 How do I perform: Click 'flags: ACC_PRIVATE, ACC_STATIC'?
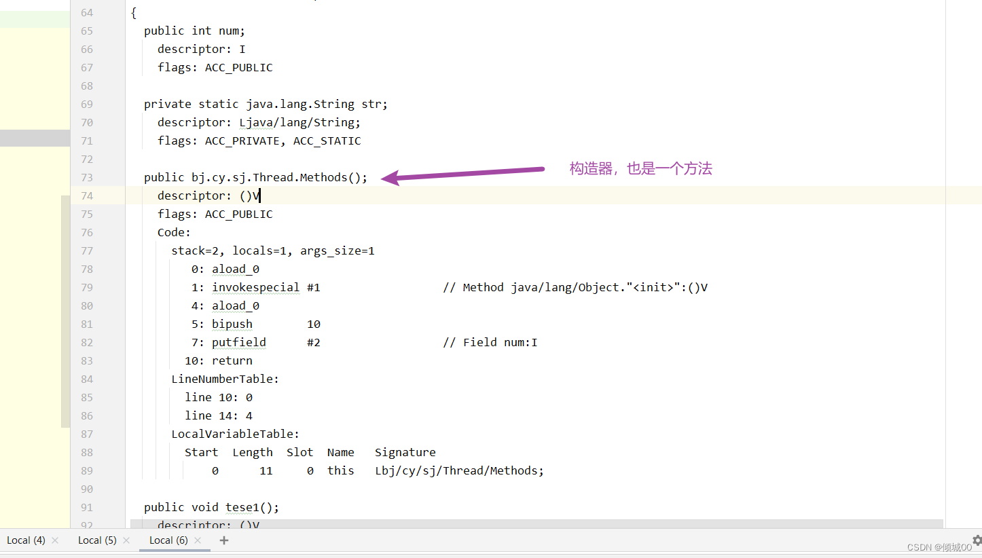259,141
